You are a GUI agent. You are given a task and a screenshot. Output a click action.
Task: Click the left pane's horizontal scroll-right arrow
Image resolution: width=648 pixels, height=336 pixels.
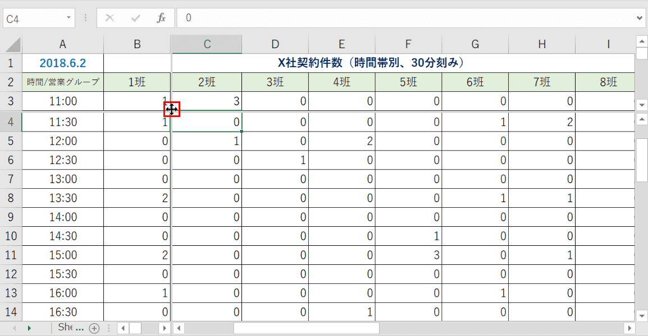coord(165,328)
